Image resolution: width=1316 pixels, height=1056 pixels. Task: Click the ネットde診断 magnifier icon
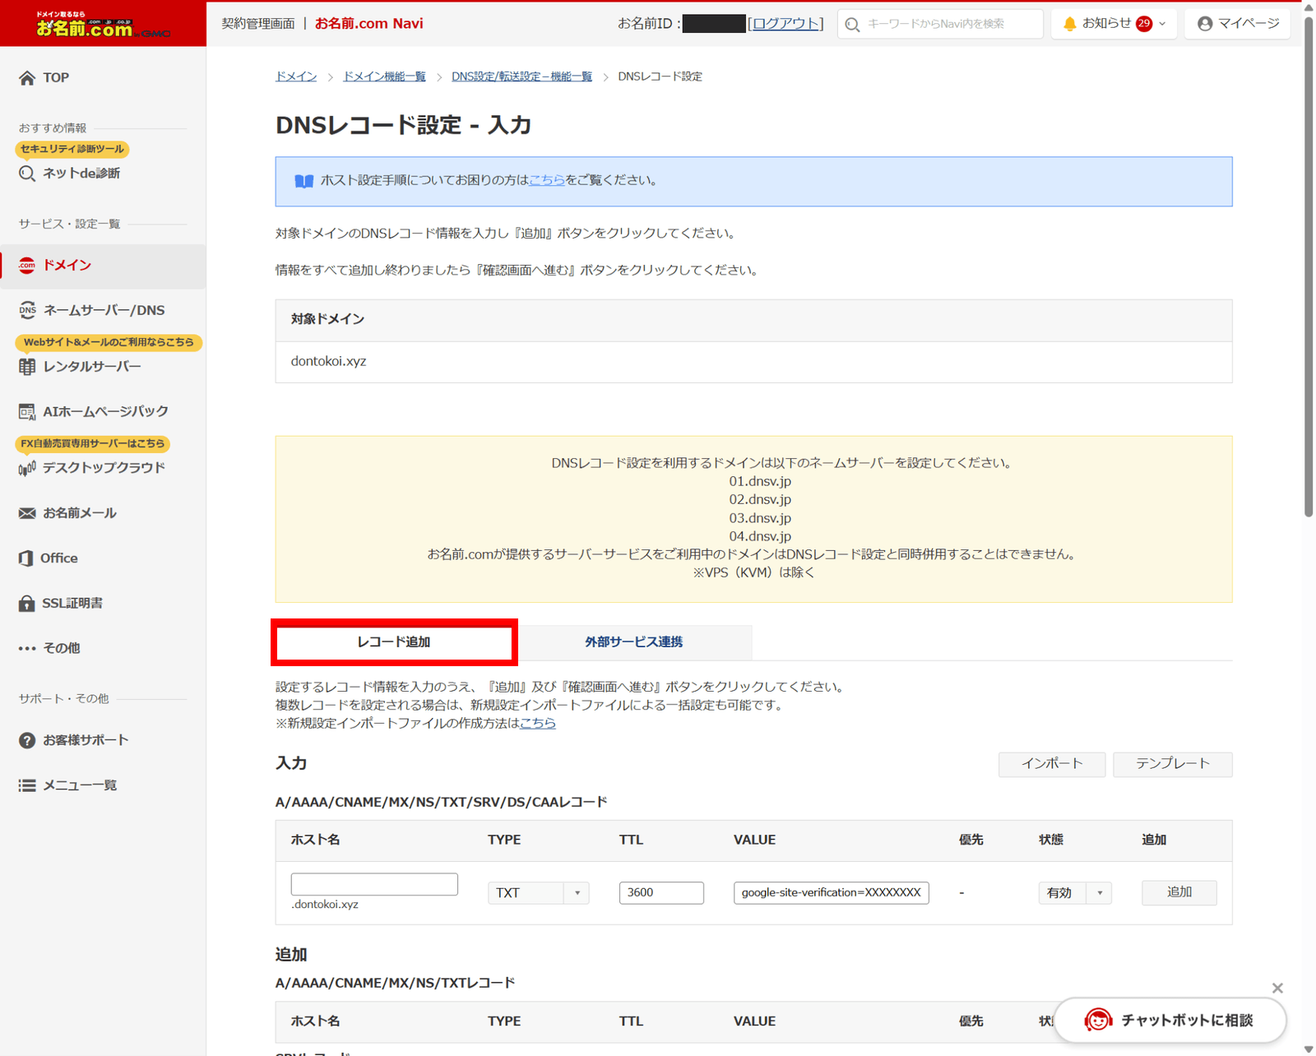click(x=27, y=174)
